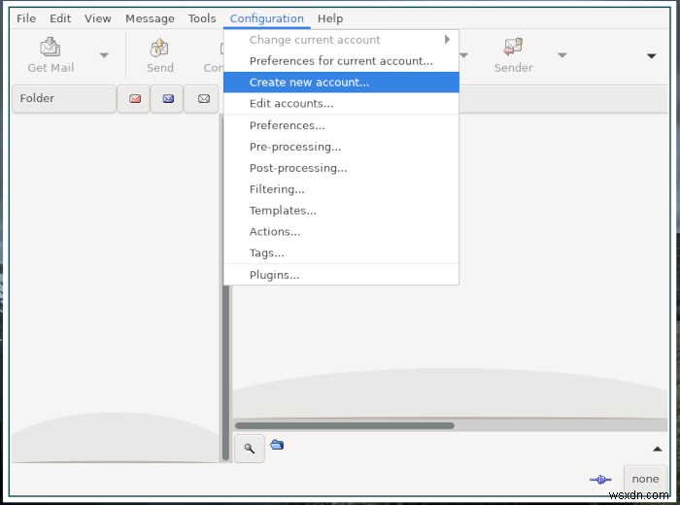680x505 pixels.
Task: Click the horizontal scrollbar of the message list
Action: pyautogui.click(x=345, y=425)
